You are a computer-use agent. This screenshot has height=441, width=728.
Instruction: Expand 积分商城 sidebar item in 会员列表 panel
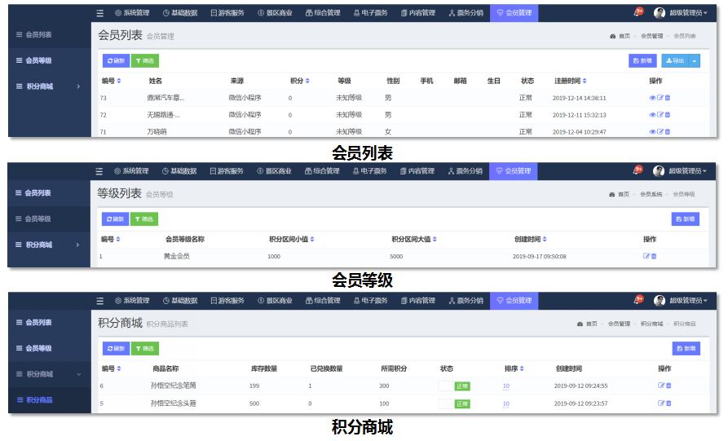pyautogui.click(x=78, y=86)
